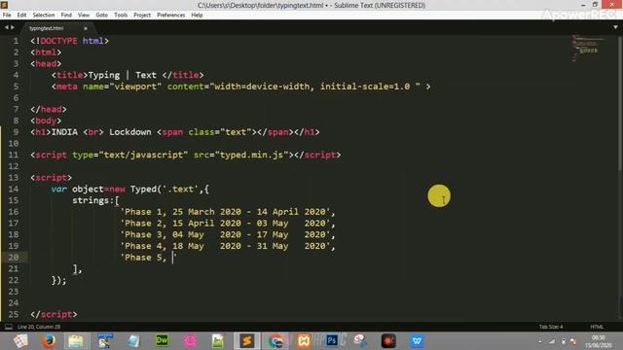Open the Tools menu
The height and width of the screenshot is (350, 623).
click(x=121, y=16)
